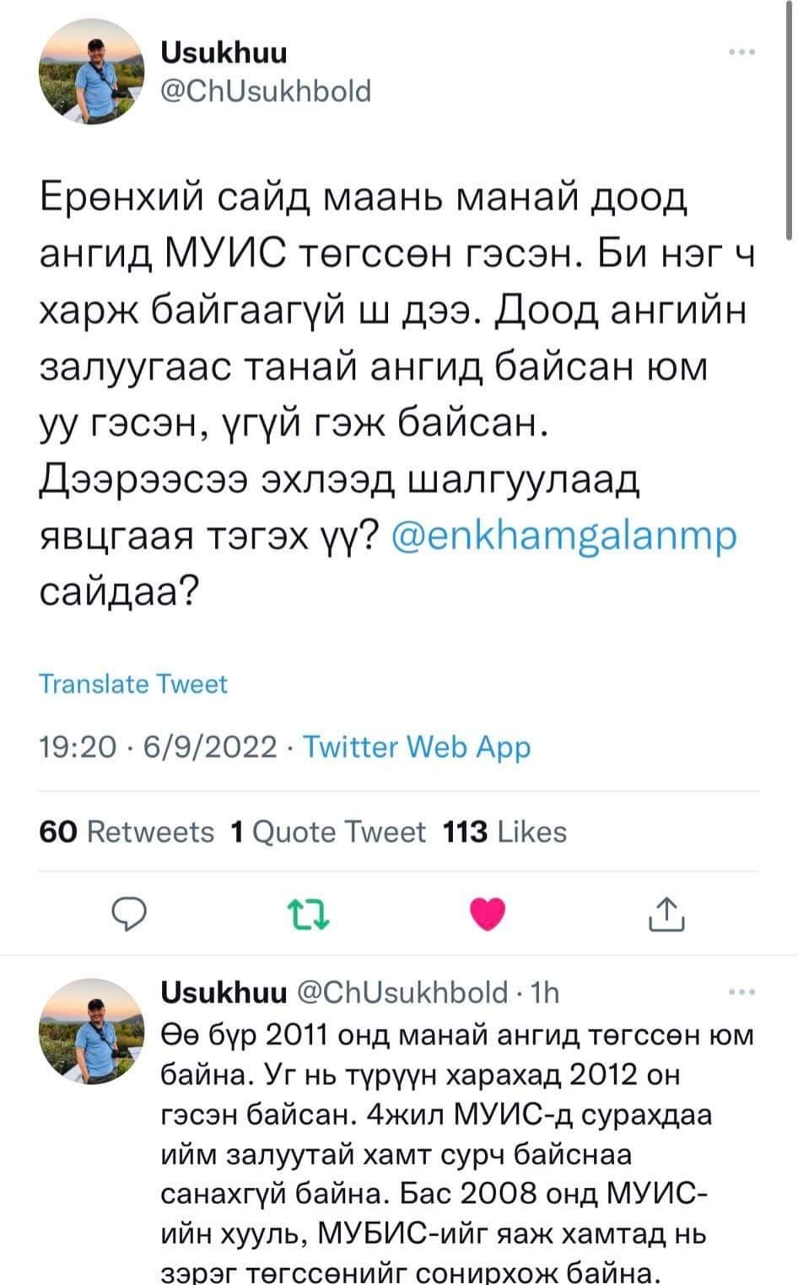The image size is (798, 1285).
Task: Open the share icon under the tweet
Action: point(666,914)
